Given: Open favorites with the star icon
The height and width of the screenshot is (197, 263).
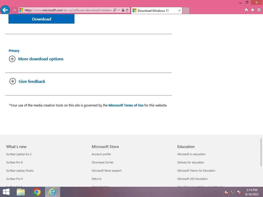Looking at the screenshot, I should 253,10.
